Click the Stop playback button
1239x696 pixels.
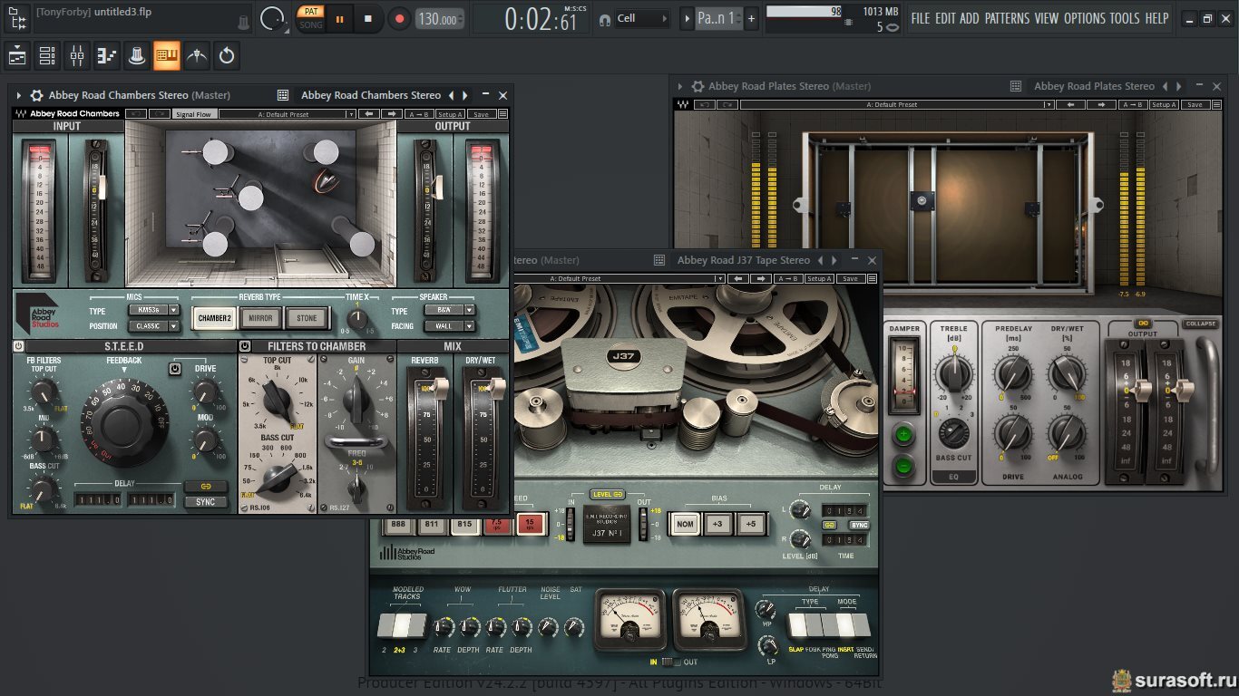click(368, 18)
